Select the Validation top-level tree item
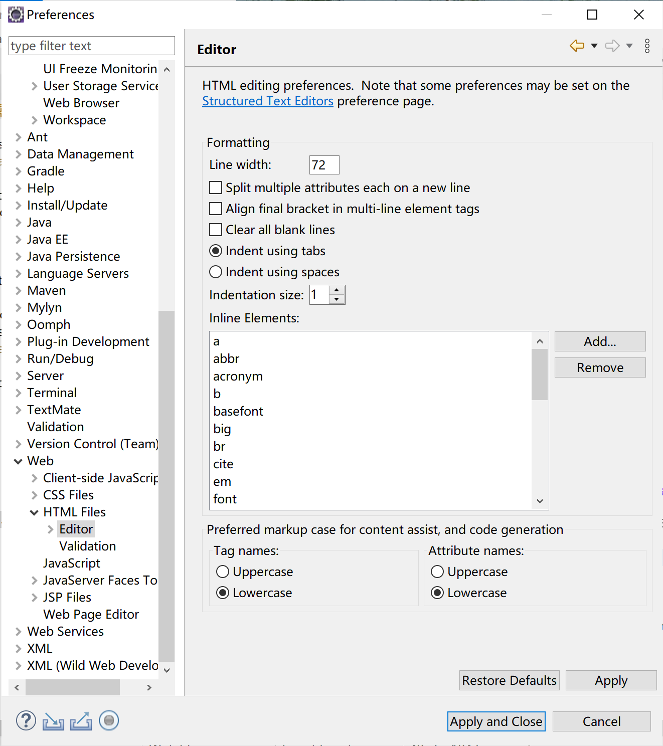663x746 pixels. pos(56,427)
